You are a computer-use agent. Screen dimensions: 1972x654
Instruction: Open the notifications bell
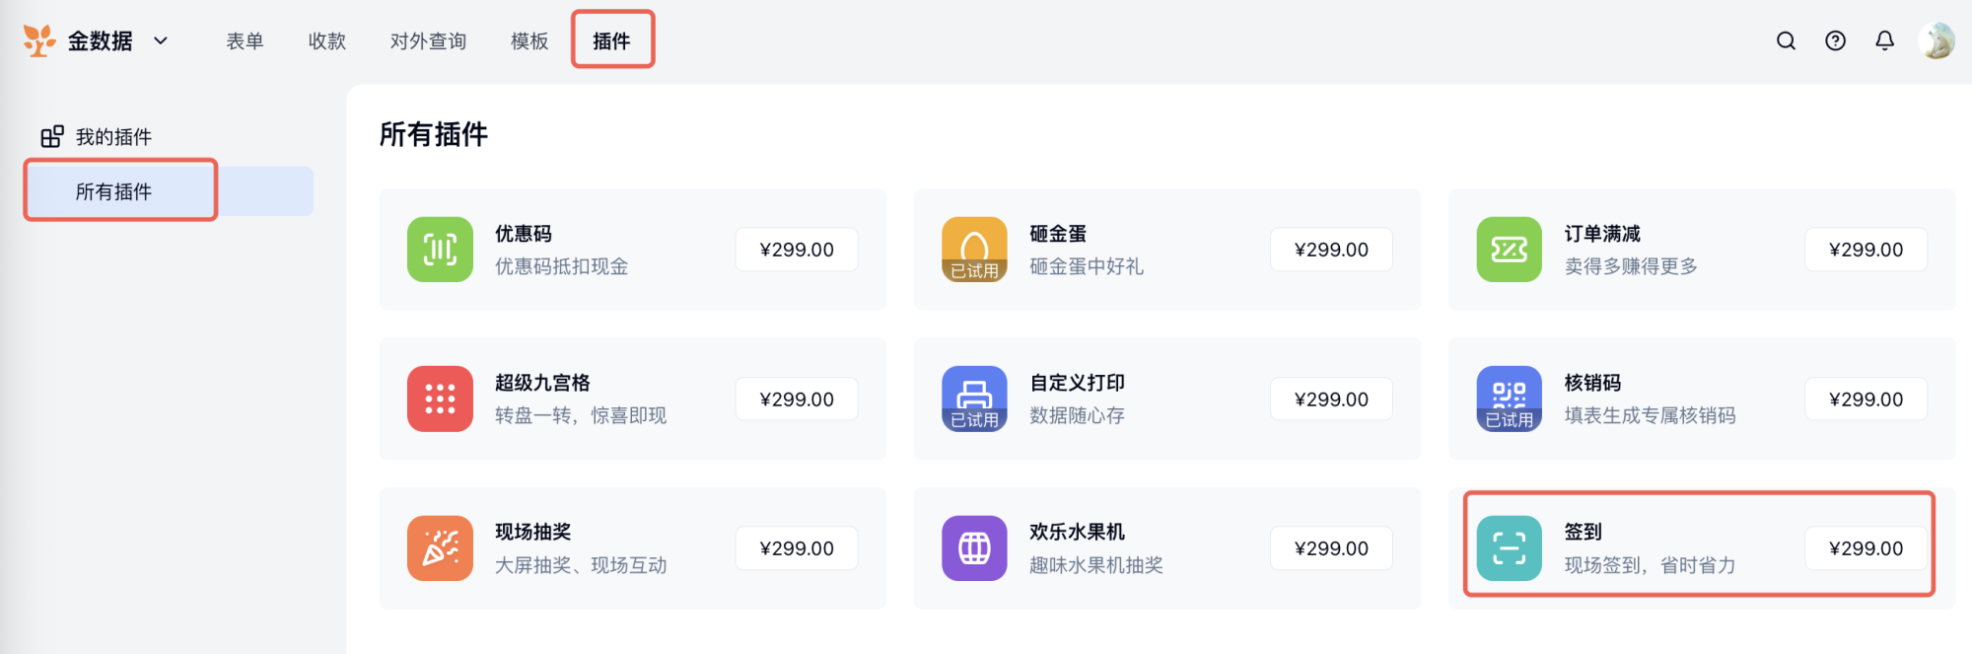(1884, 40)
